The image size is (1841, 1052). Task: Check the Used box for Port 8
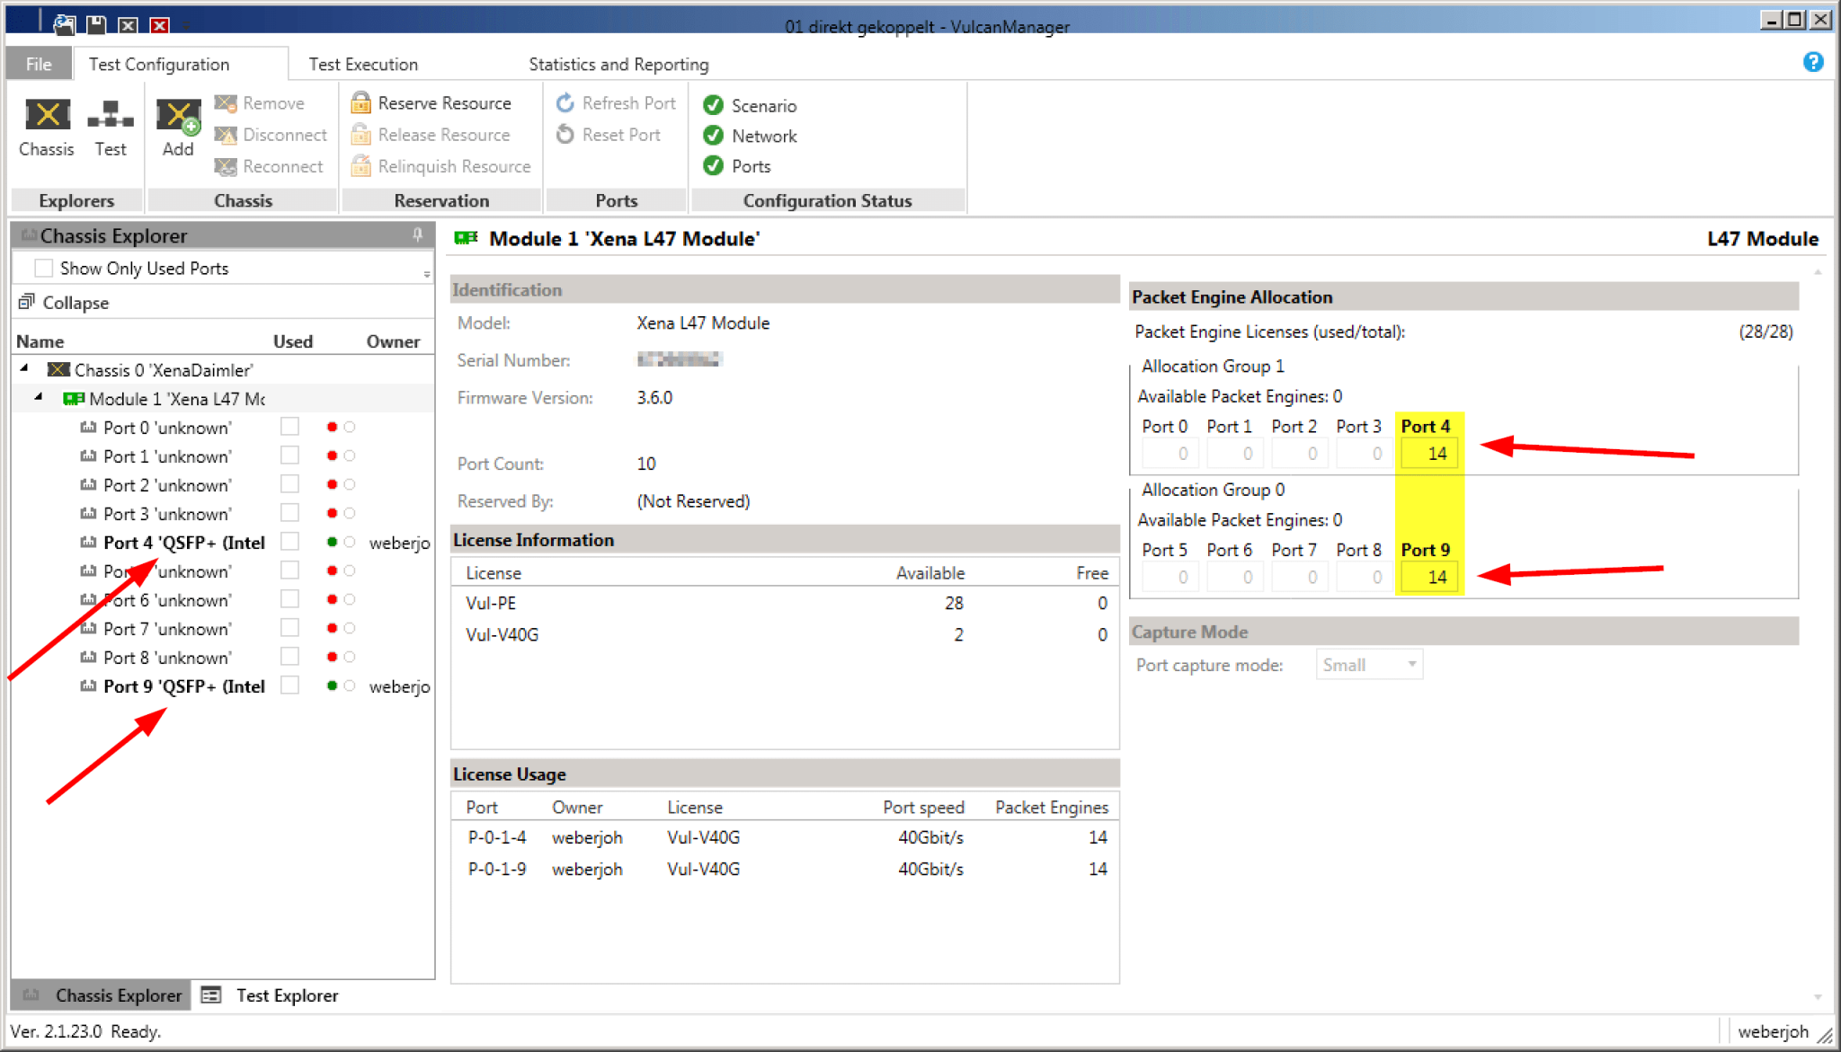pyautogui.click(x=289, y=657)
